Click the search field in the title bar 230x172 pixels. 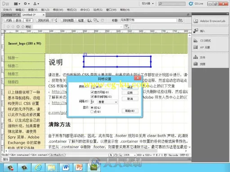click(172, 4)
